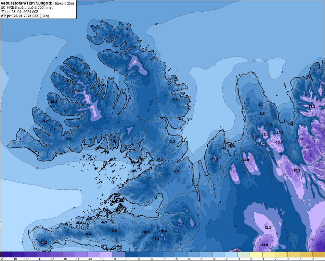Choose the pale green legend swatch right of -1

244,254
